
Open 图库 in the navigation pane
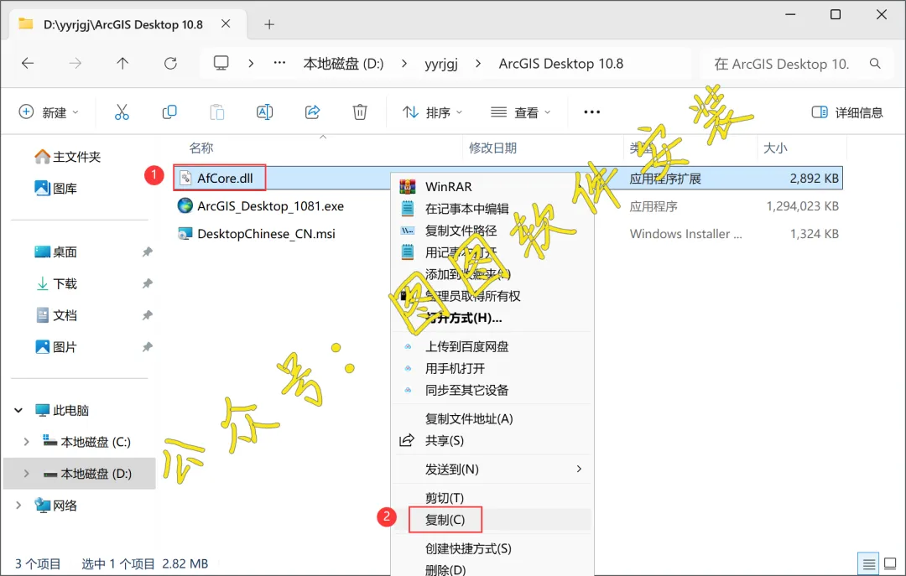(55, 189)
